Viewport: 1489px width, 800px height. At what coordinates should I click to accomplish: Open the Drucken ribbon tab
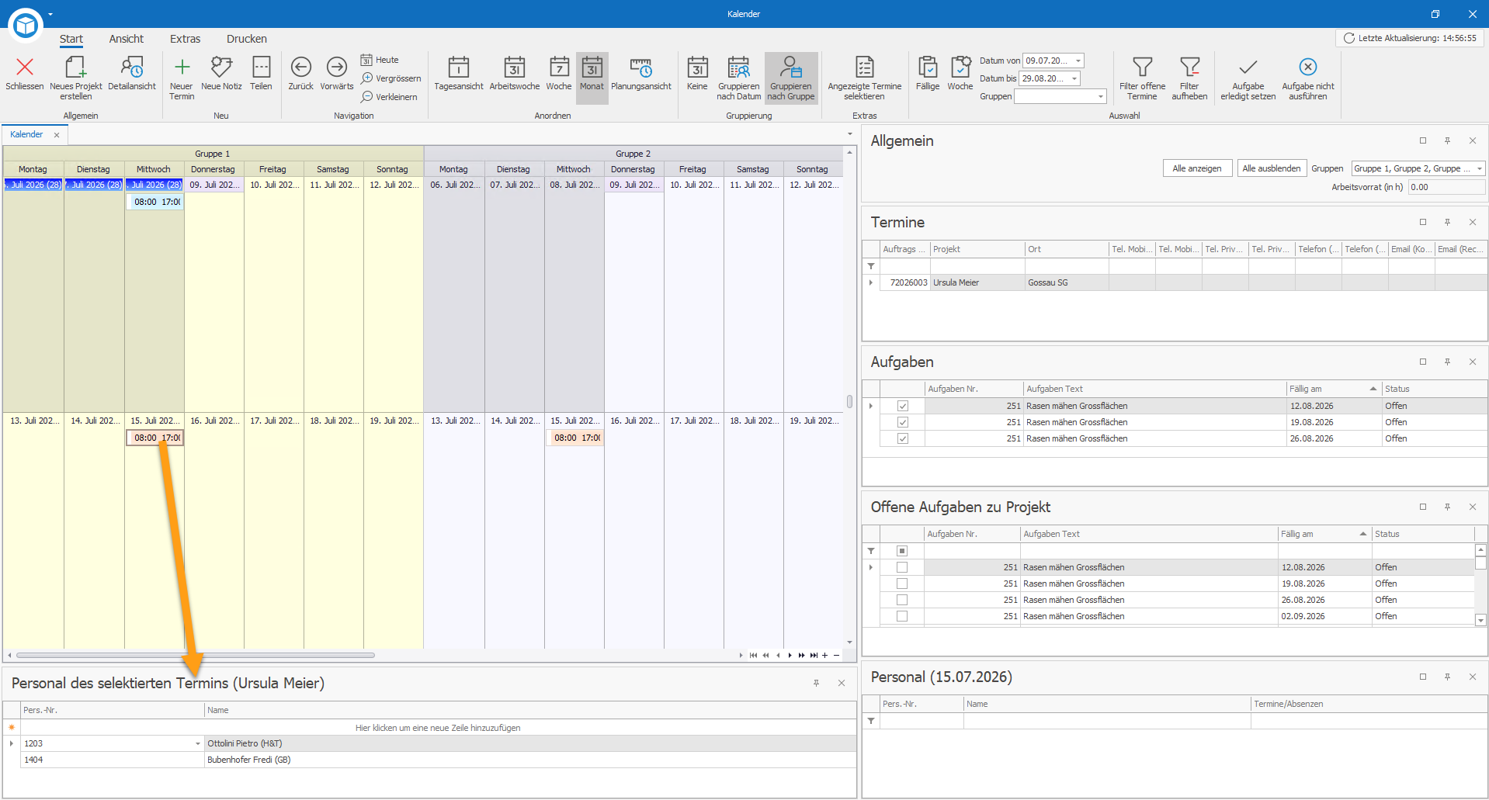(247, 39)
